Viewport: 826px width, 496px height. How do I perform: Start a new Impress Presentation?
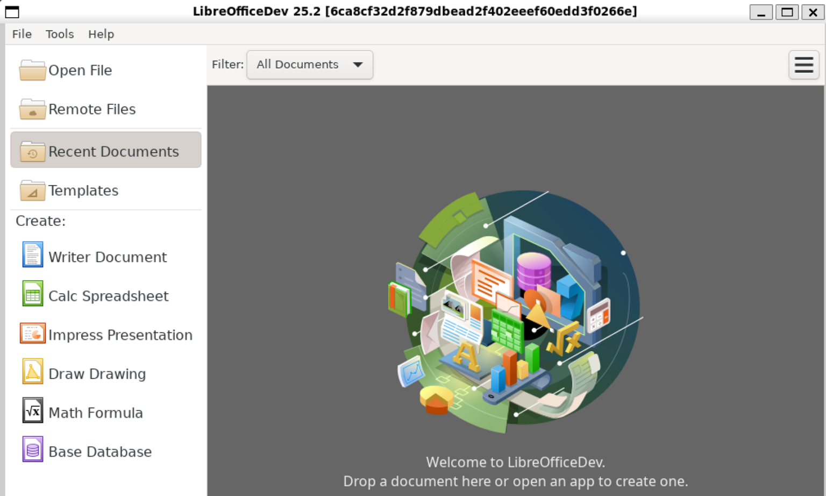coord(120,335)
